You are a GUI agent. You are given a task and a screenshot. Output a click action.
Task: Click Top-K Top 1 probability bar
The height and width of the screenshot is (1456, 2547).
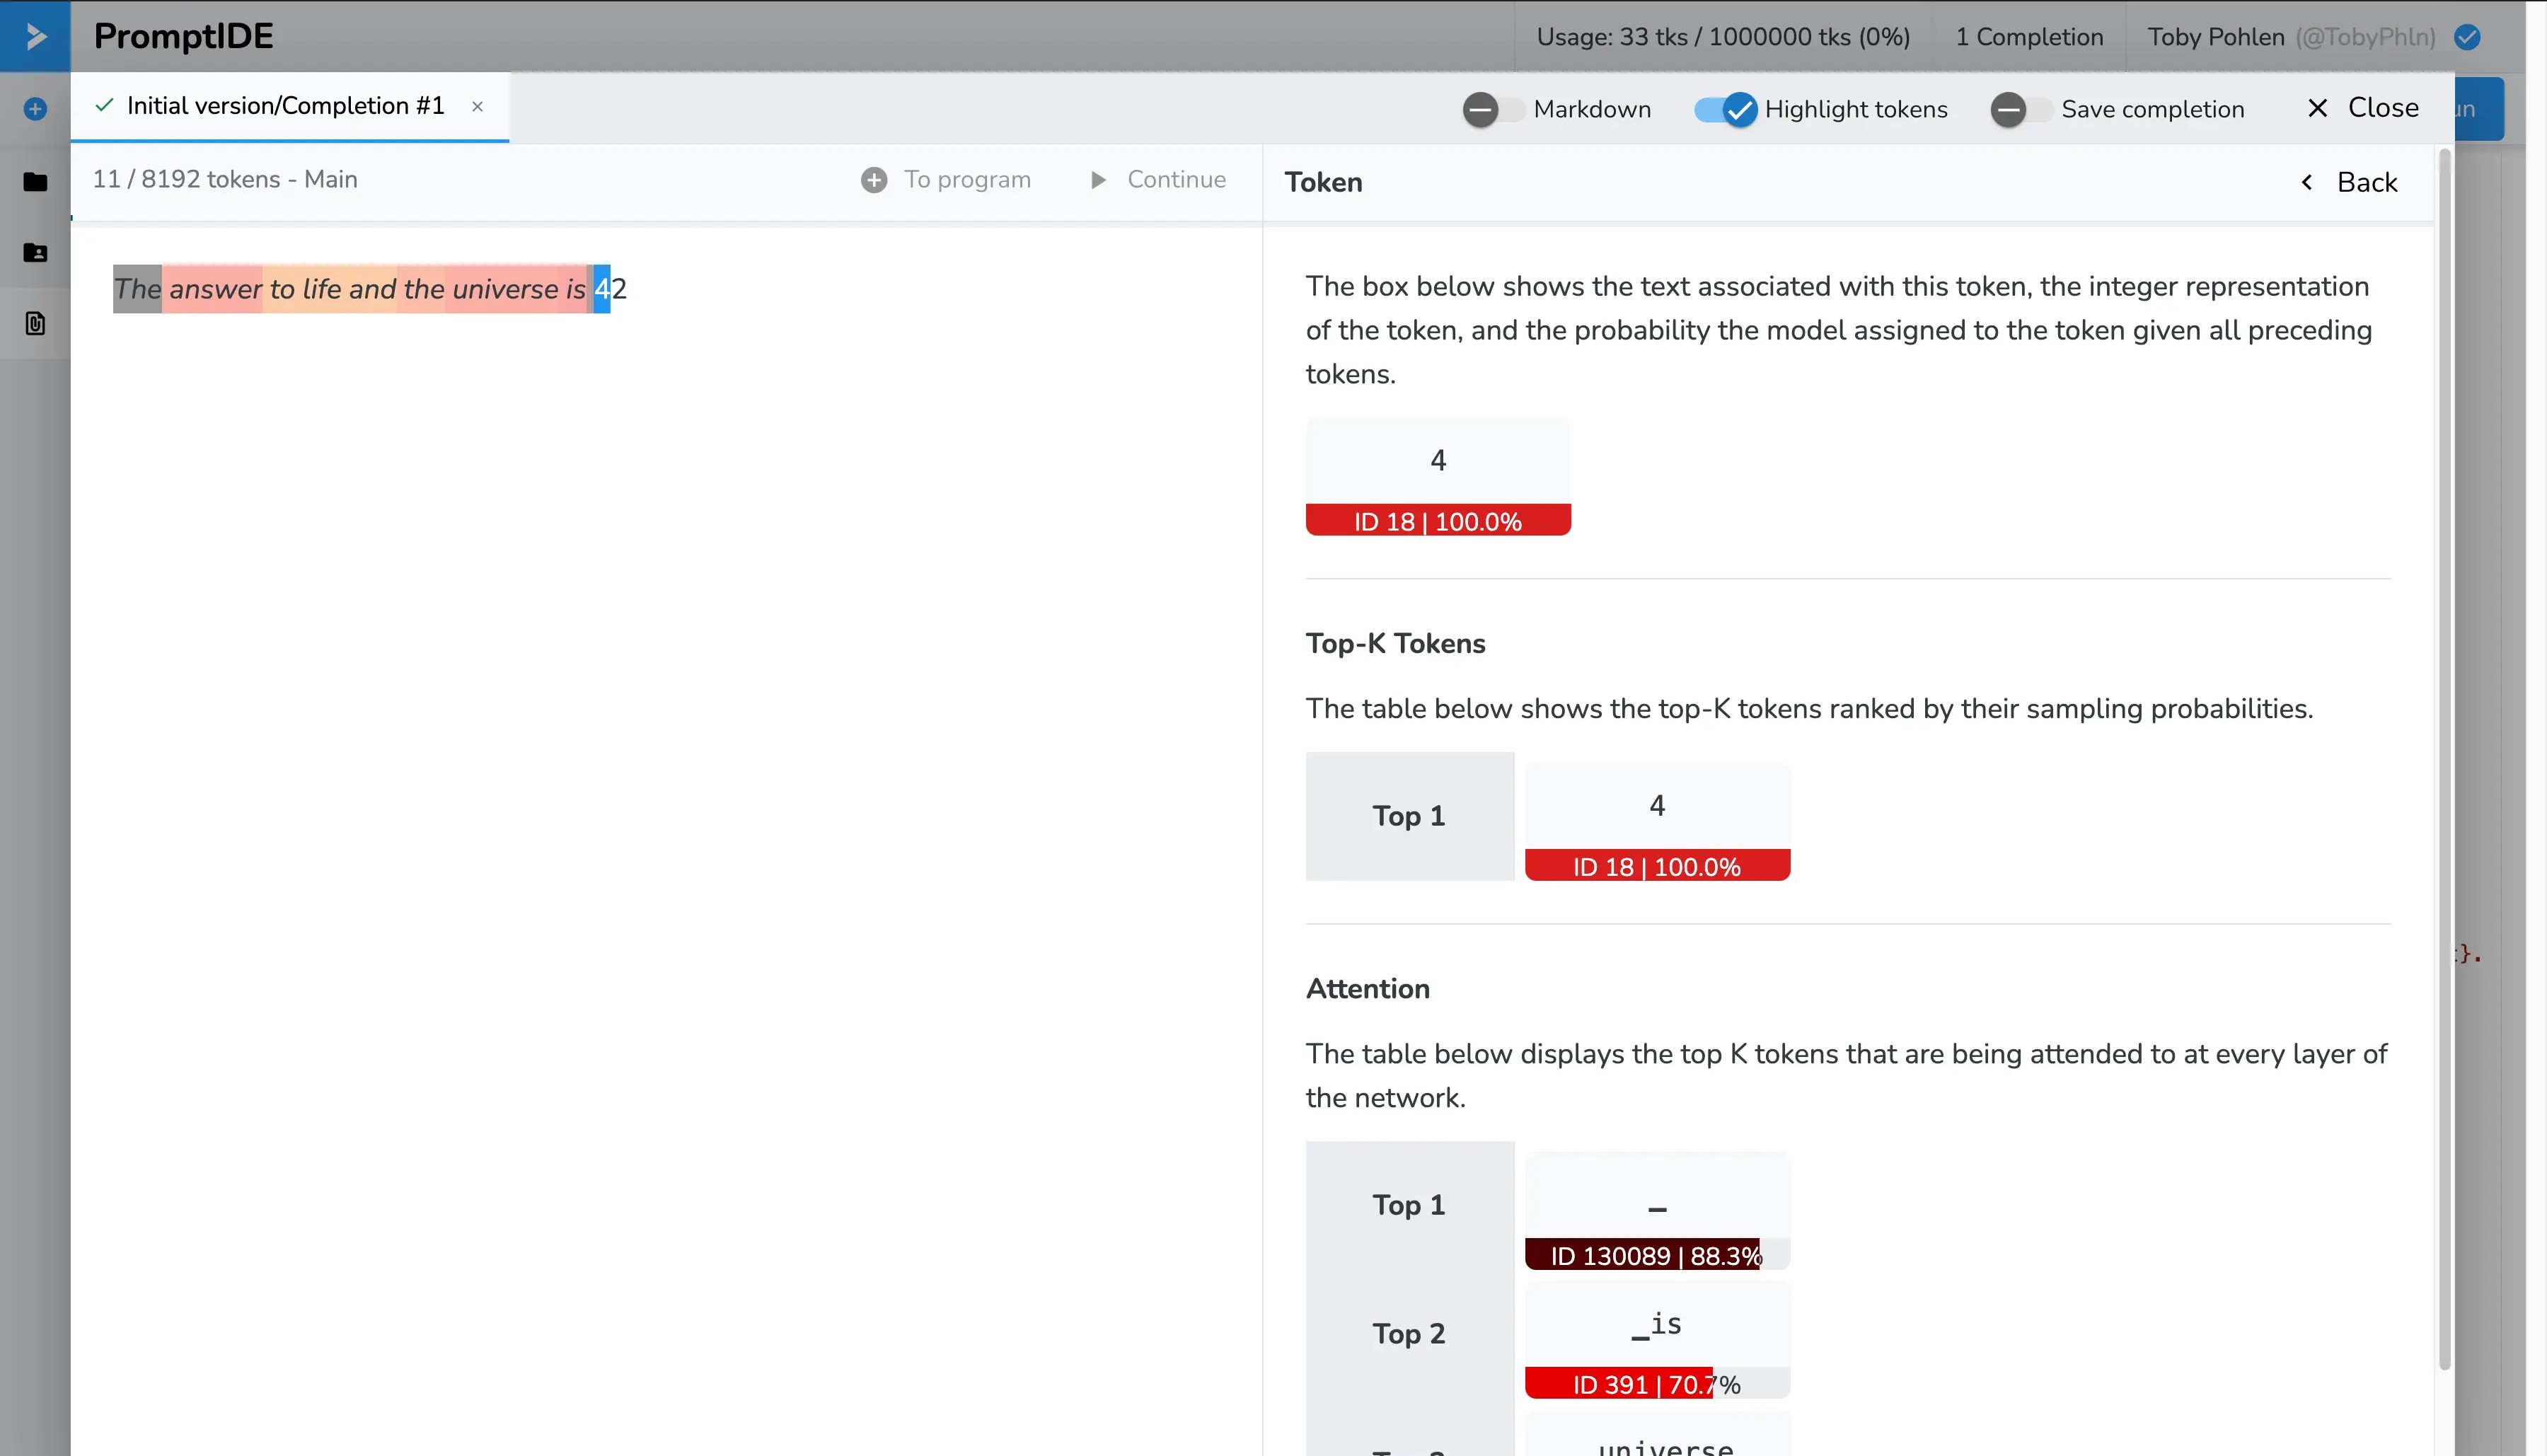click(1657, 866)
